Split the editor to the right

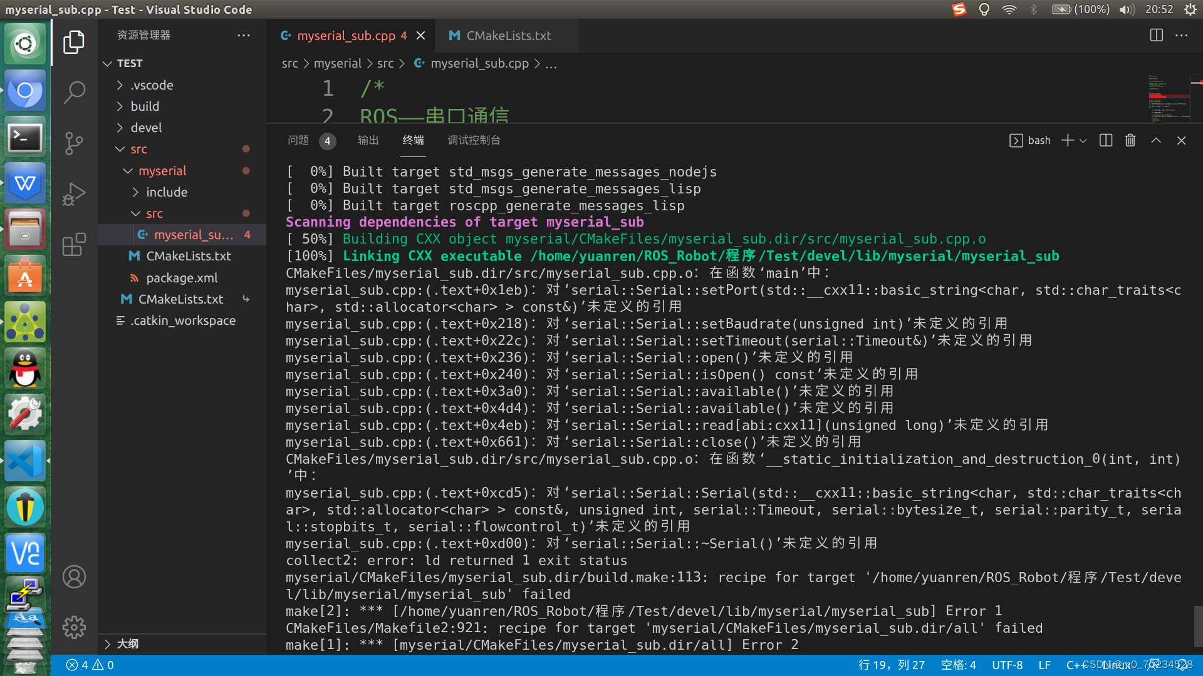pos(1157,36)
